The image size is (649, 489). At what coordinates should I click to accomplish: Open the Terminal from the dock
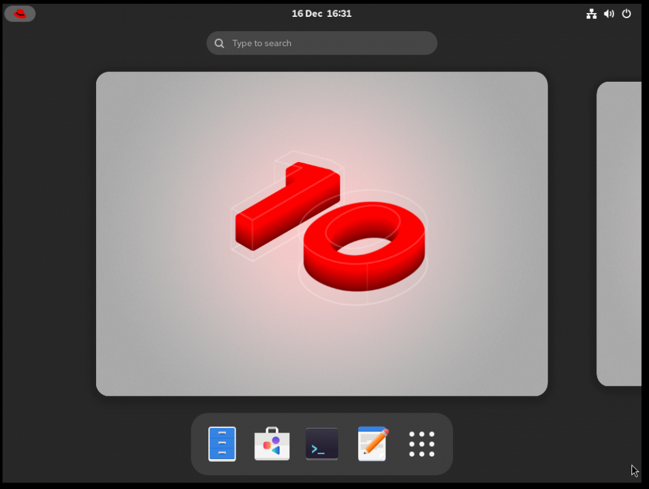pyautogui.click(x=321, y=444)
